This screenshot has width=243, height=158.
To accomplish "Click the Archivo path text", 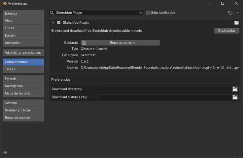I will point(159,68).
